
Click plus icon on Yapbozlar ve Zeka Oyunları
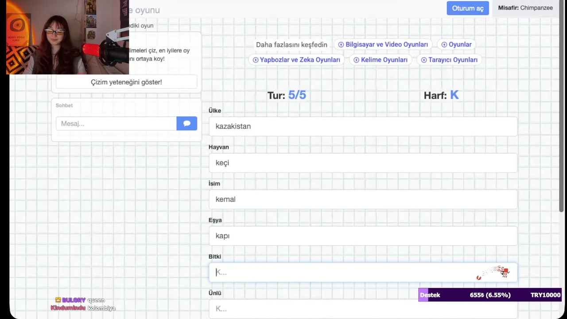click(x=255, y=60)
